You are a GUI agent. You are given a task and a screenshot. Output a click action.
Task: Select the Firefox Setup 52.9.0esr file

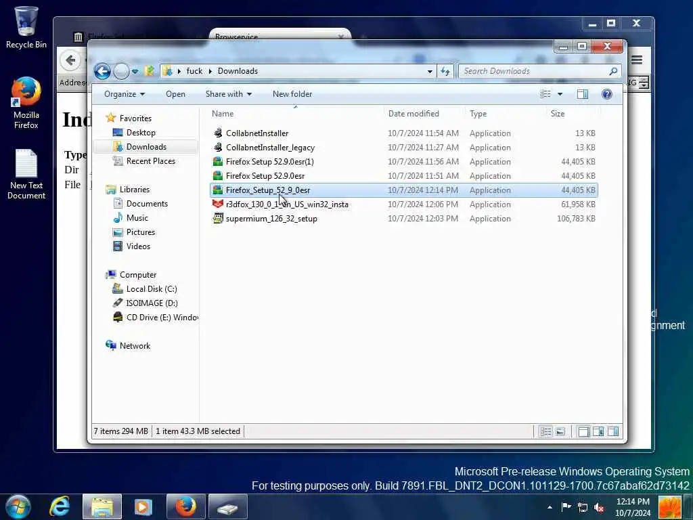[265, 175]
